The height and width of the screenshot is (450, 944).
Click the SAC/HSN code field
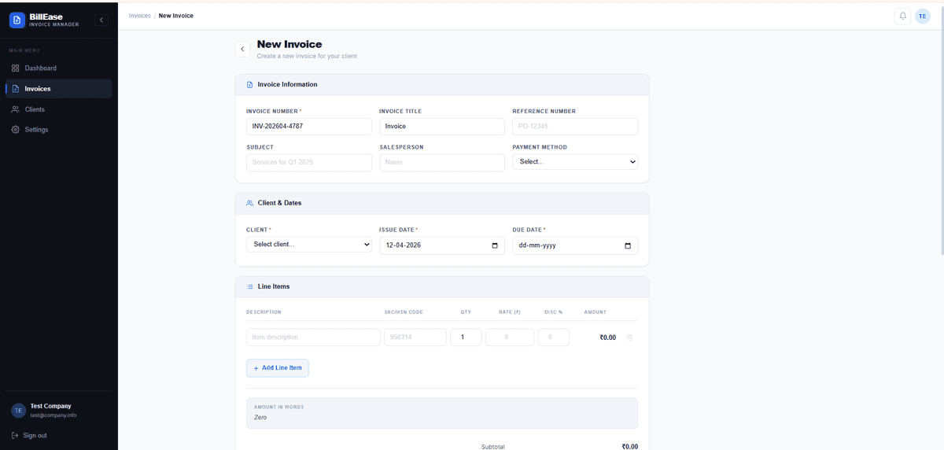(415, 337)
